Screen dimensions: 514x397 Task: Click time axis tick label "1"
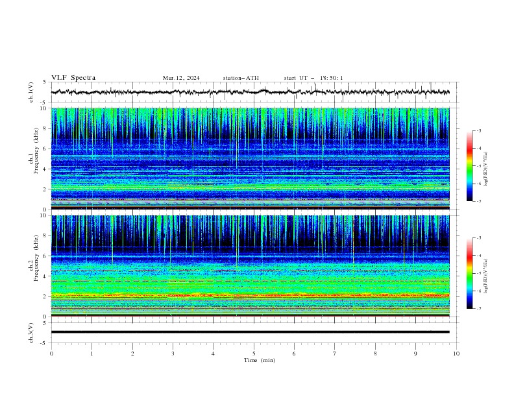coord(92,354)
